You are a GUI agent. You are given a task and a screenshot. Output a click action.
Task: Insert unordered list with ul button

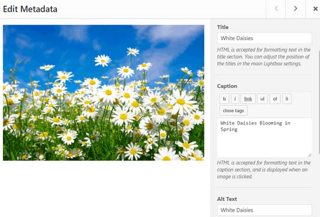point(262,99)
